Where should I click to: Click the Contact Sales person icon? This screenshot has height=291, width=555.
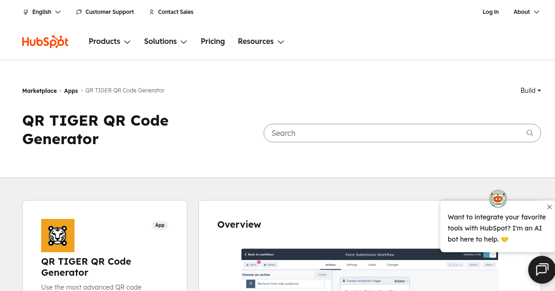[152, 12]
